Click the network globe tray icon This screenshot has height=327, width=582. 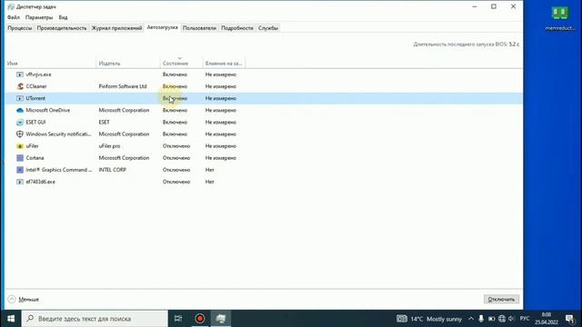pyautogui.click(x=502, y=319)
